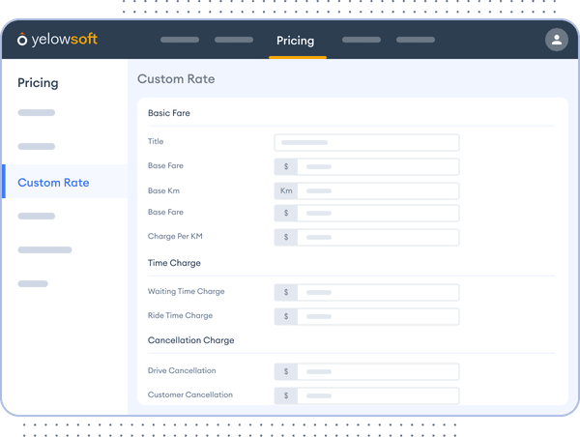Image resolution: width=580 pixels, height=437 pixels.
Task: Switch to the Pricing tab in top navigation
Action: [295, 41]
